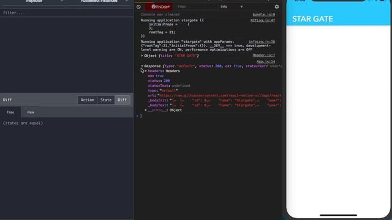392x220 pixels.
Task: Select 'statusText: undefined' property
Action: [x=169, y=86]
